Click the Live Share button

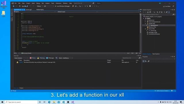(167, 6)
